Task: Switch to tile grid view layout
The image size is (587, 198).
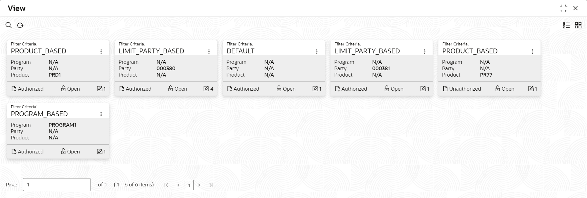Action: pyautogui.click(x=578, y=25)
